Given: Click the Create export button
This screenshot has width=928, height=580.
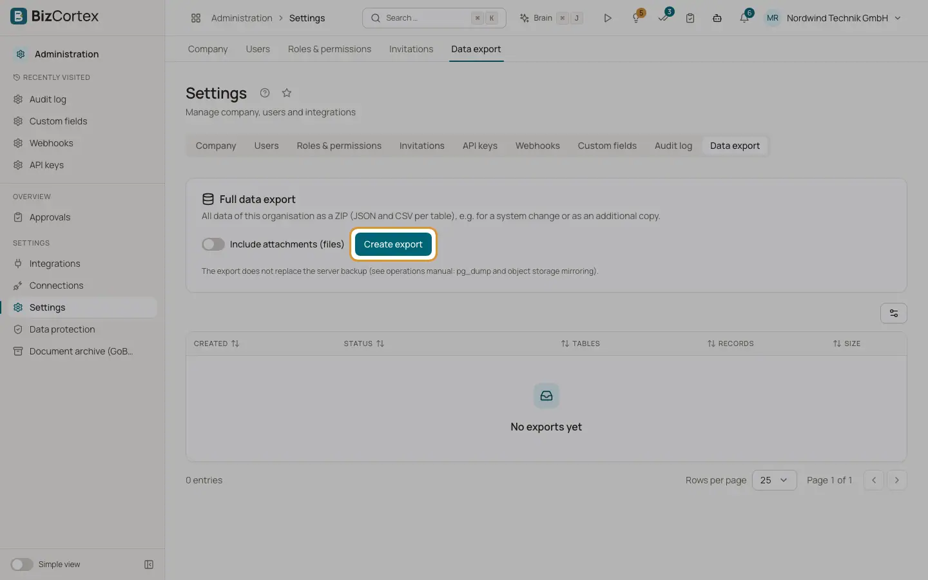Looking at the screenshot, I should tap(393, 244).
